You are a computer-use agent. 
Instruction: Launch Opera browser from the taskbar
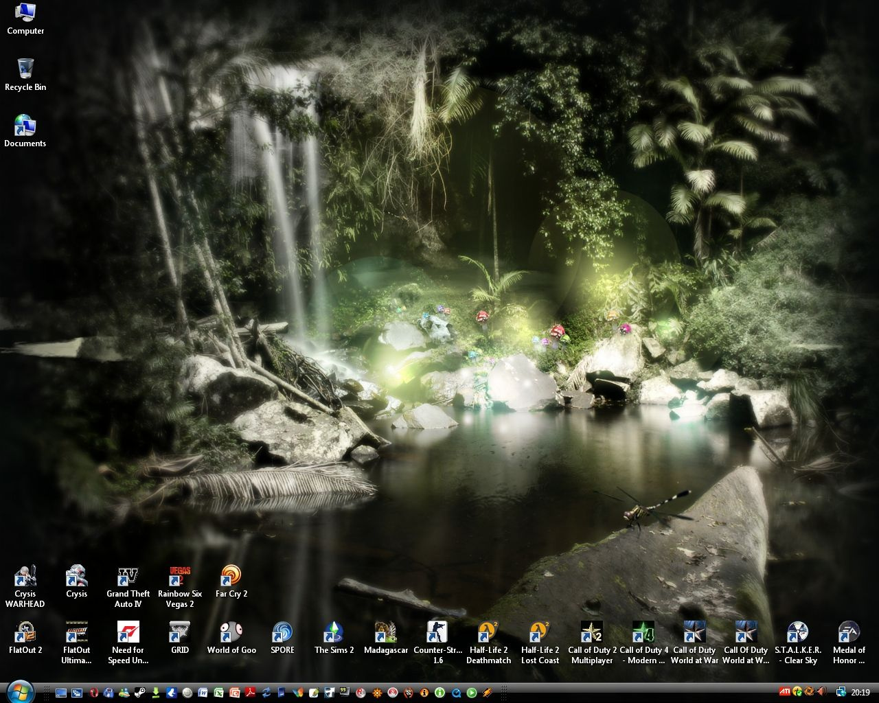(x=94, y=693)
